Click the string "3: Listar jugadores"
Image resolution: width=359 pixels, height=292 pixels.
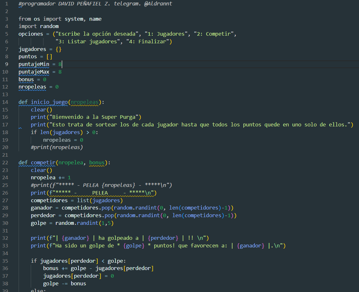[88, 41]
